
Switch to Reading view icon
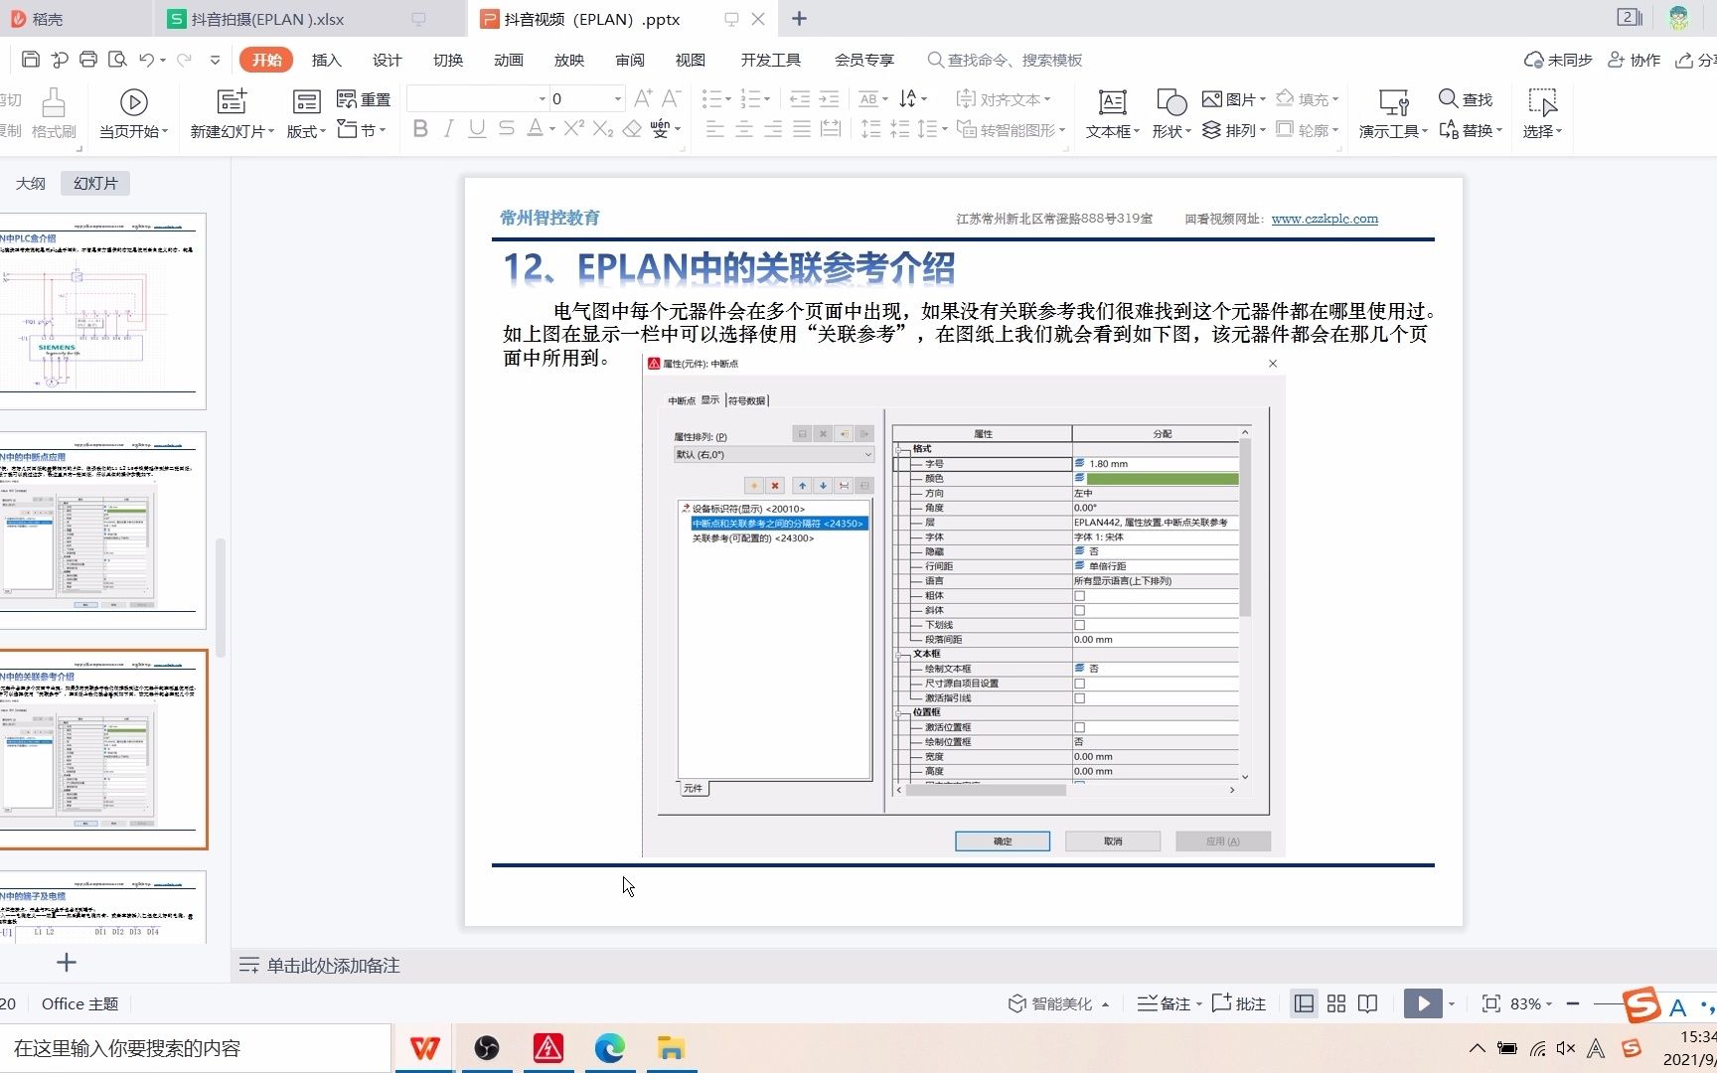coord(1368,1003)
